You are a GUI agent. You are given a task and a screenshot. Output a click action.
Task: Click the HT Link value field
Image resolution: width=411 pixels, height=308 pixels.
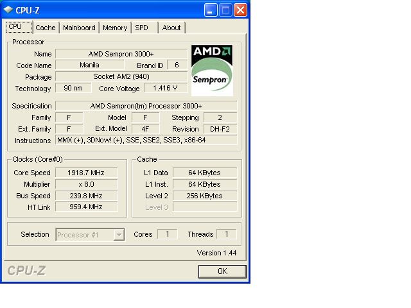(x=86, y=207)
